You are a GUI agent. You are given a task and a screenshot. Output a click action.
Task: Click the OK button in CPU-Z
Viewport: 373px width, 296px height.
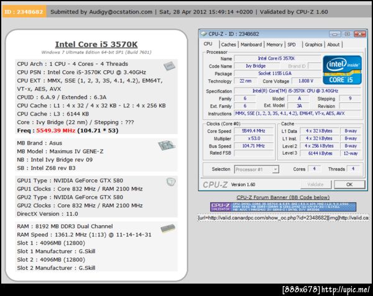[349, 184]
